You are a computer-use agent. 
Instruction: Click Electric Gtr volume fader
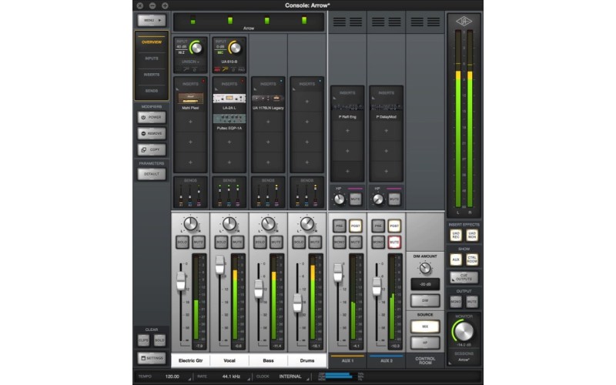[181, 281]
